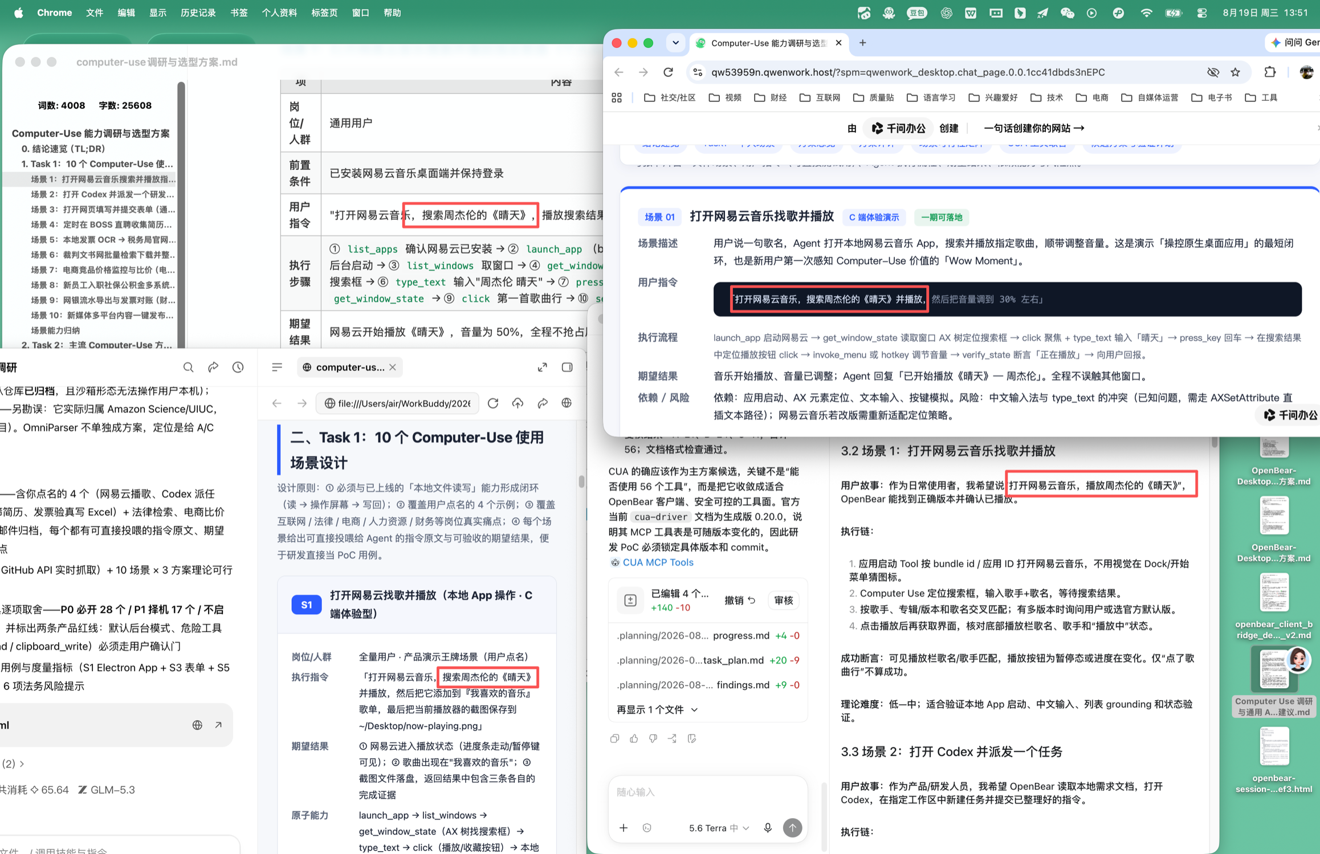Toggle thumbs down on the chat reply
The image size is (1320, 854).
tap(653, 739)
